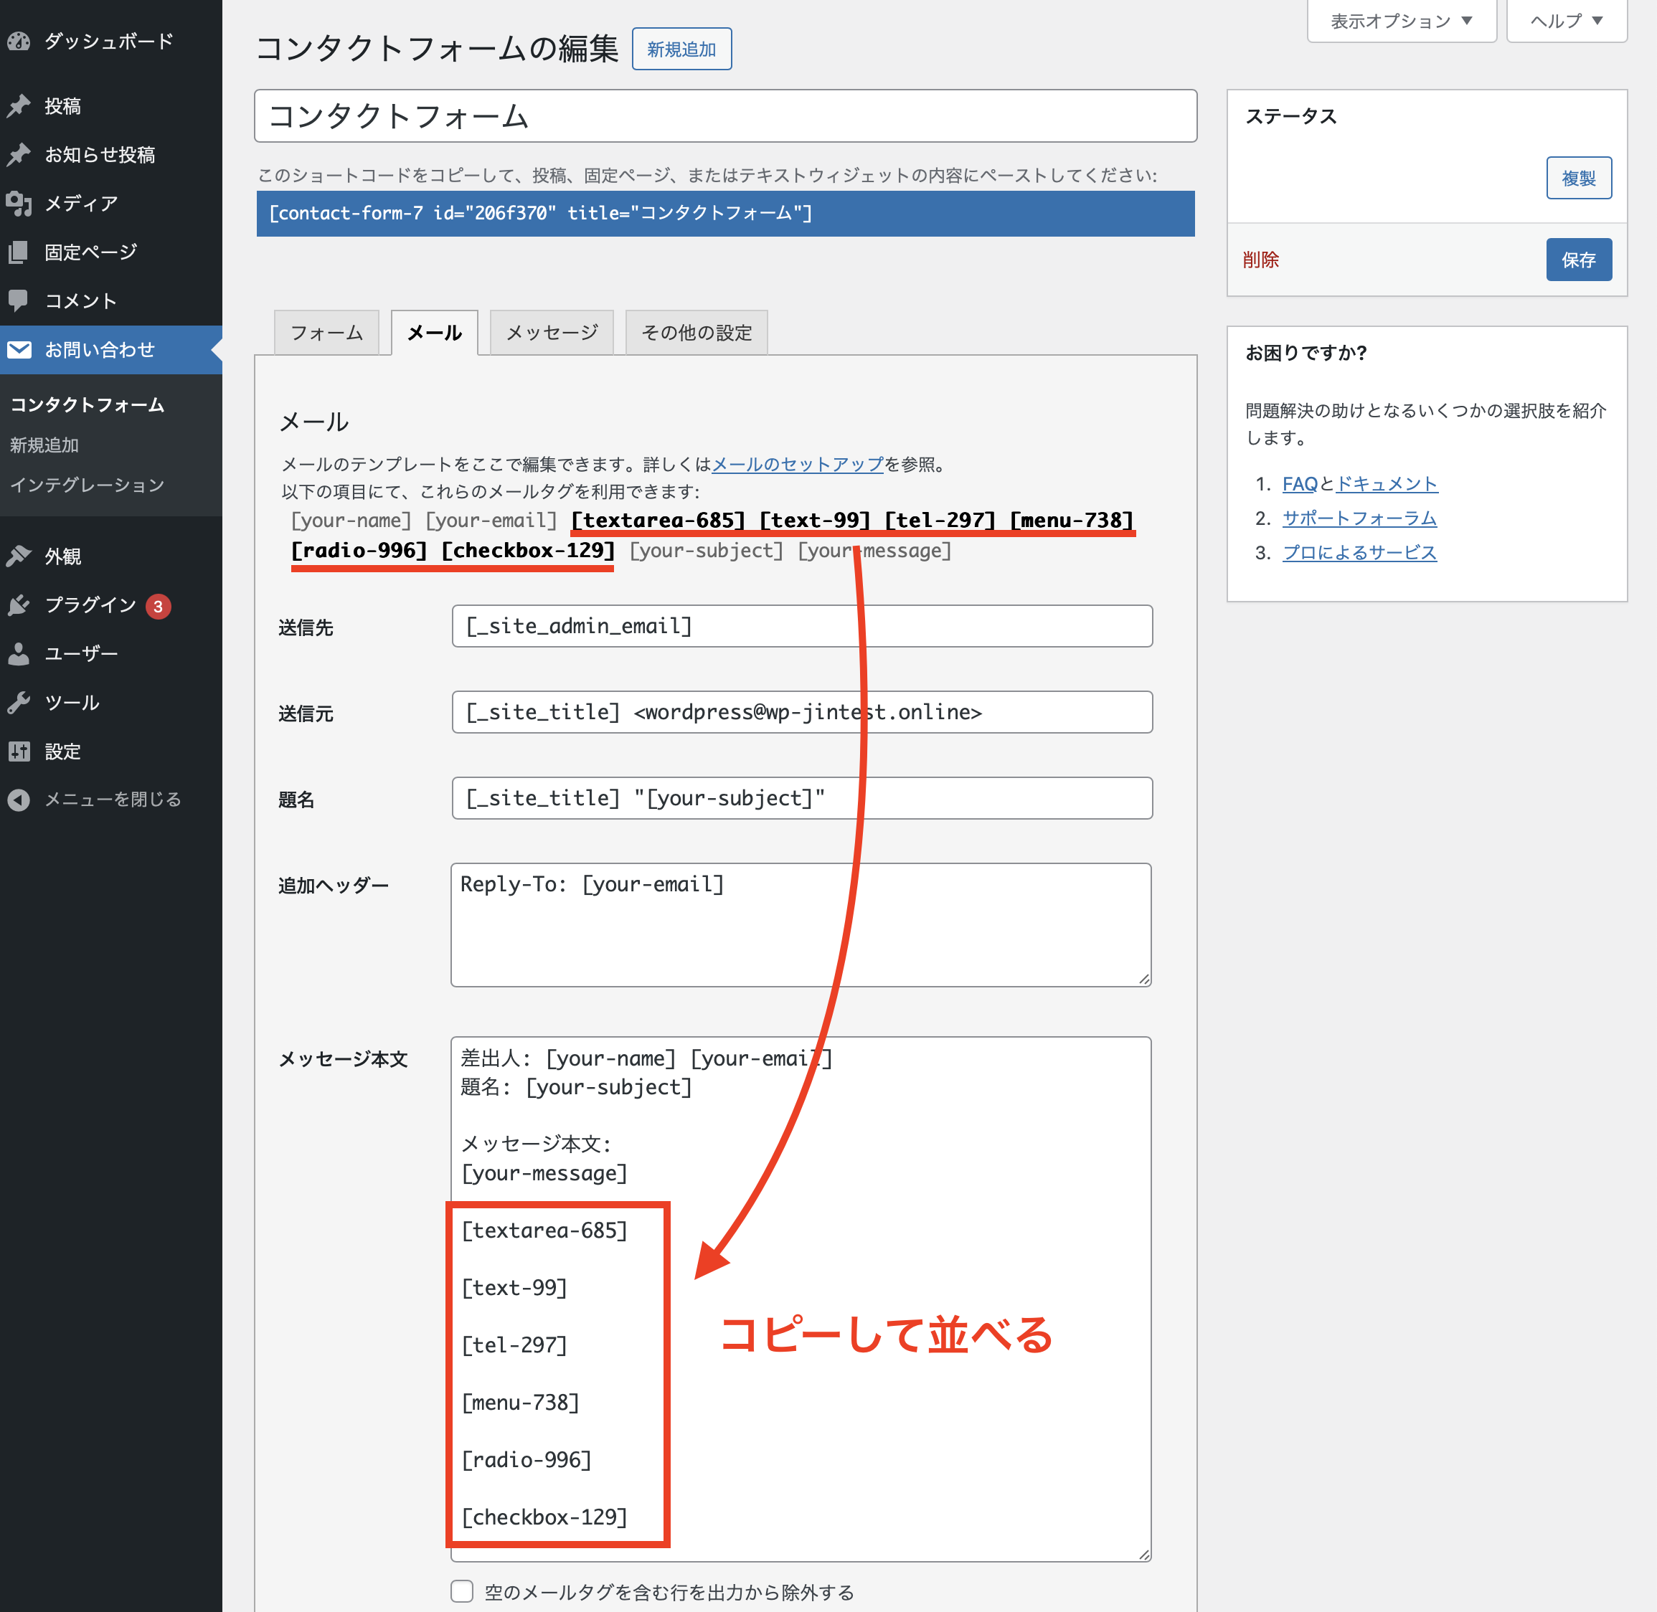Click the ユーザー person icon
Screen dimensions: 1657x1612
click(x=19, y=653)
